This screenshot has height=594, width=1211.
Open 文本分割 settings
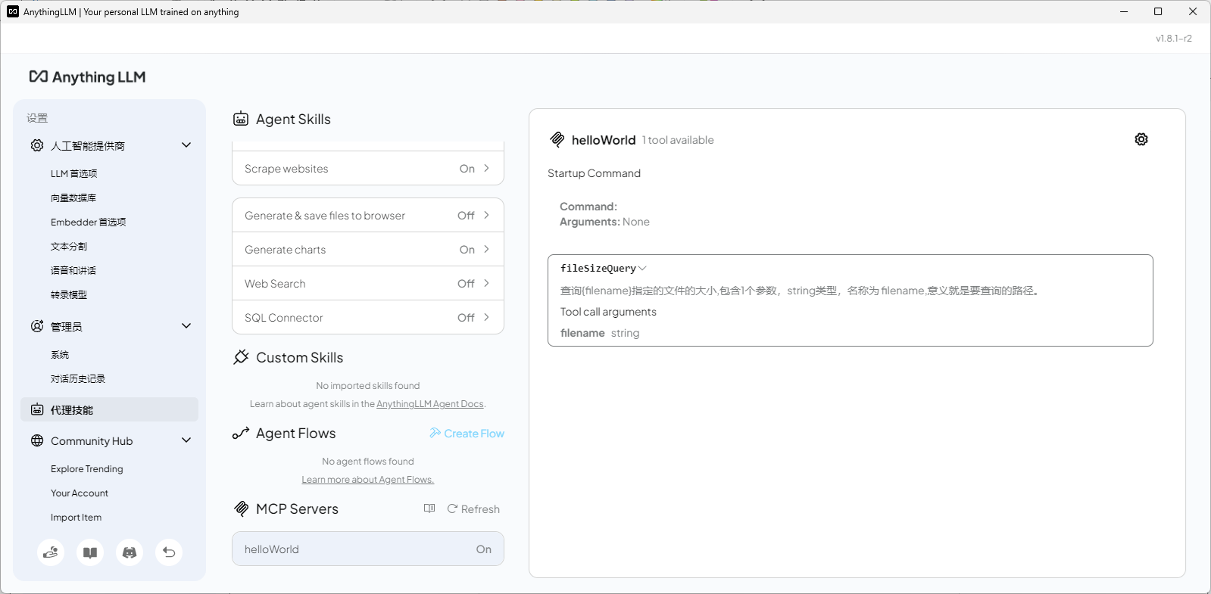click(x=69, y=247)
